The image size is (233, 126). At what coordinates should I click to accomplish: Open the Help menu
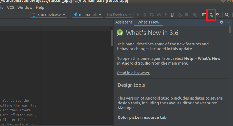pyautogui.click(x=40, y=7)
